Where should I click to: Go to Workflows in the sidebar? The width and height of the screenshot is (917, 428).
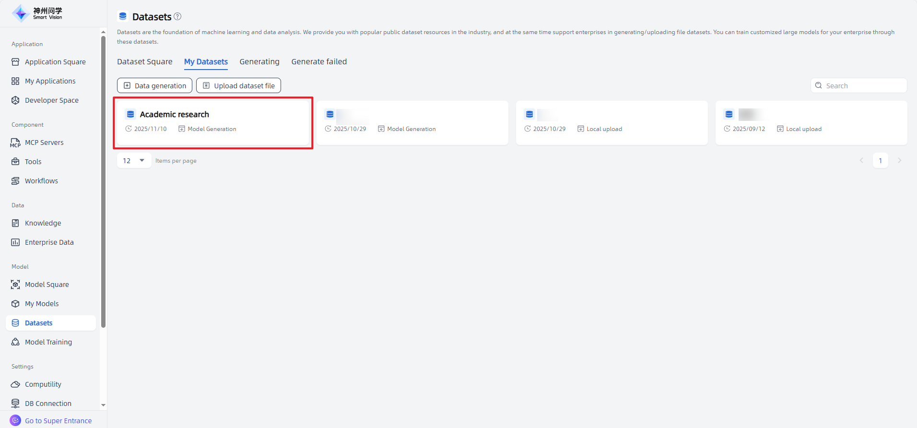pos(41,181)
